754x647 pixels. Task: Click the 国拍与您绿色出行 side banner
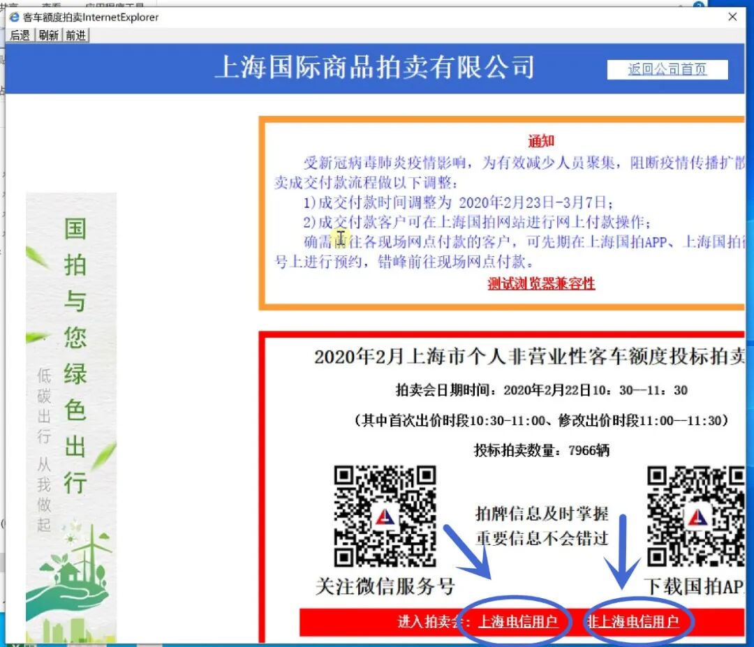coord(71,417)
